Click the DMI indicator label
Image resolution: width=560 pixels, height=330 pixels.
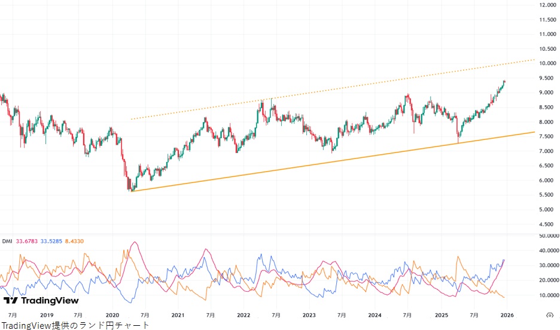coord(7,242)
